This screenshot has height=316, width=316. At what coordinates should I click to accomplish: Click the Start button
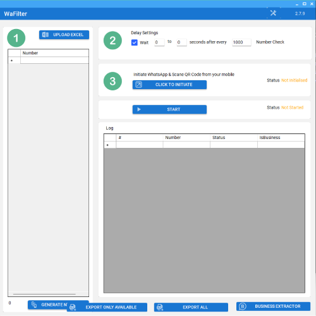169,109
